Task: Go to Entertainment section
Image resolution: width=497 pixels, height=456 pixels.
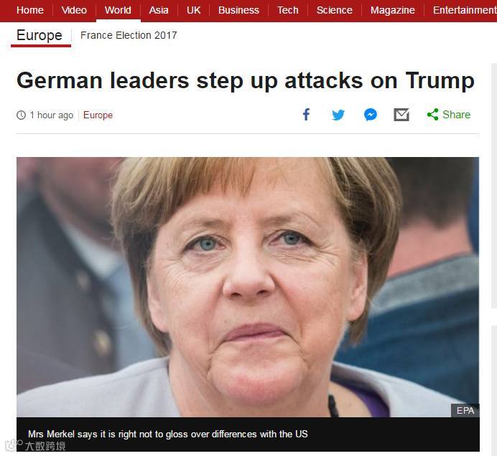Action: pyautogui.click(x=465, y=10)
